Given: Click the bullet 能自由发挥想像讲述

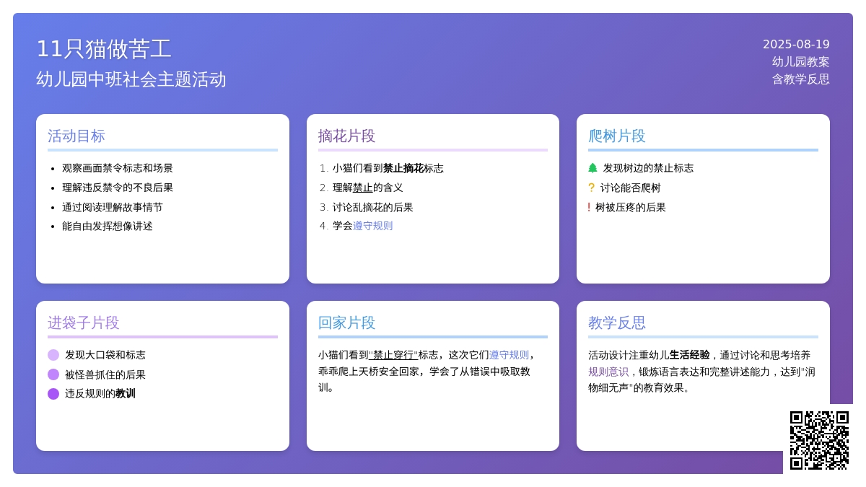Looking at the screenshot, I should 108,226.
